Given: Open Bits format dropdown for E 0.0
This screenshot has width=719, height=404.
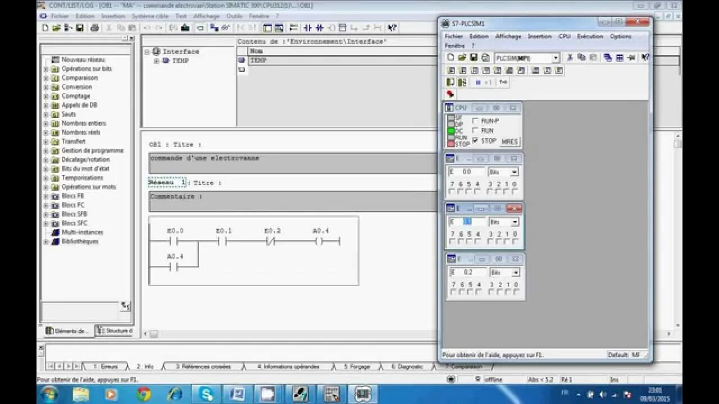Looking at the screenshot, I should [515, 172].
